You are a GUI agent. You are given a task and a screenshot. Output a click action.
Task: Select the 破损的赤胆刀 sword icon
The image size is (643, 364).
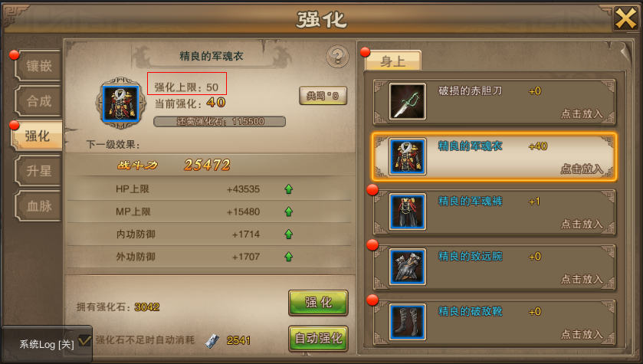click(x=407, y=101)
